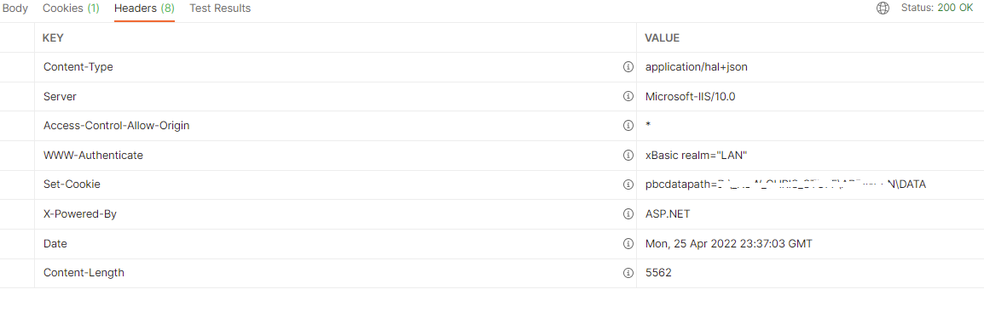The height and width of the screenshot is (318, 984).
Task: Click the Status 200 OK label
Action: click(x=937, y=9)
